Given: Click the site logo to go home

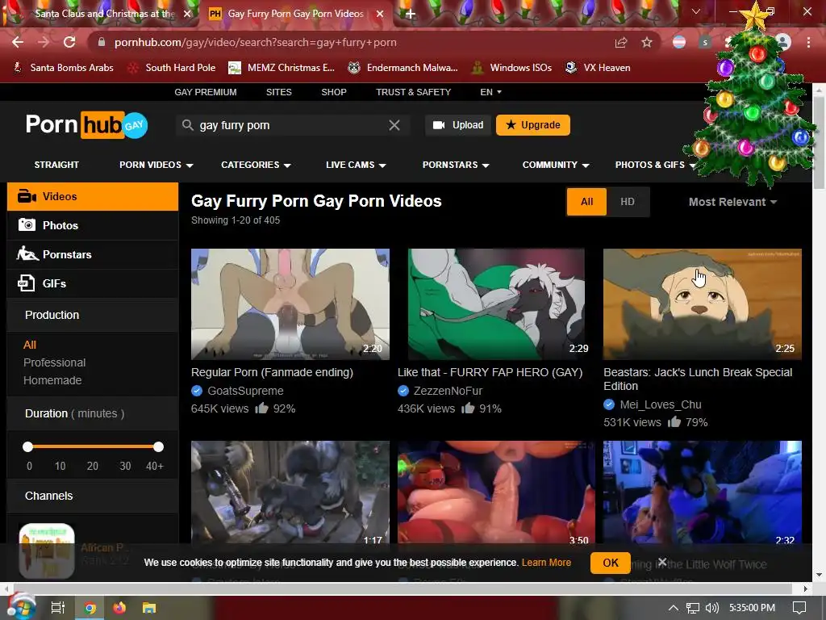Looking at the screenshot, I should [x=86, y=125].
